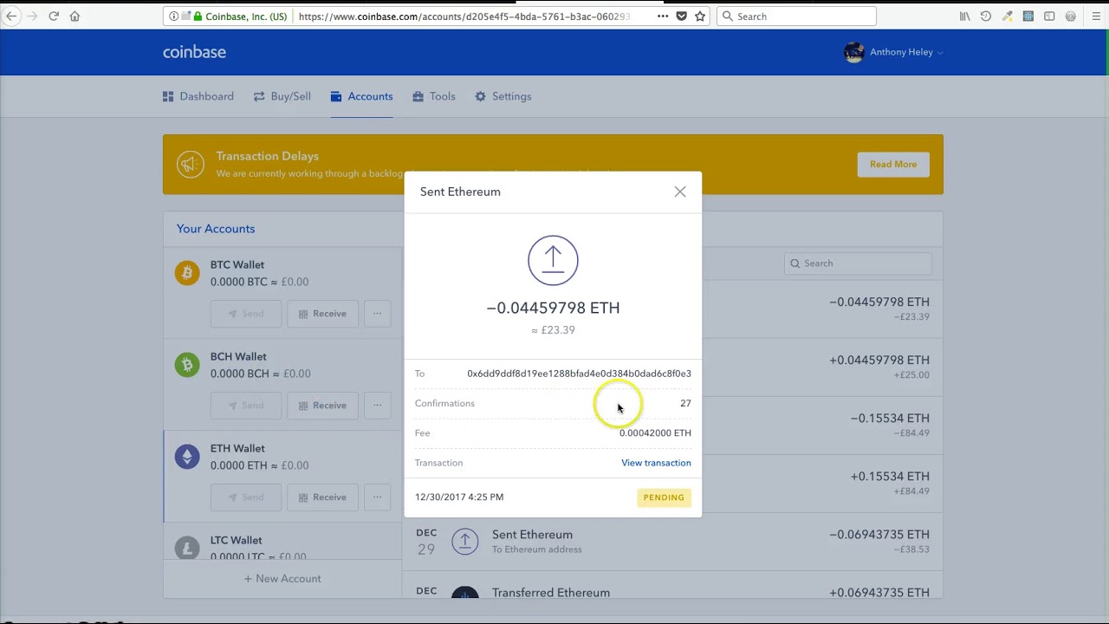Go back with the browser back arrow
Screen dimensions: 1109x624
point(11,16)
